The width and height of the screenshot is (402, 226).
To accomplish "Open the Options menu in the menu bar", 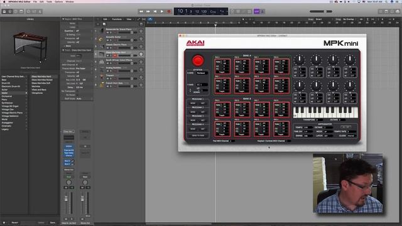I will [x=58, y=1].
